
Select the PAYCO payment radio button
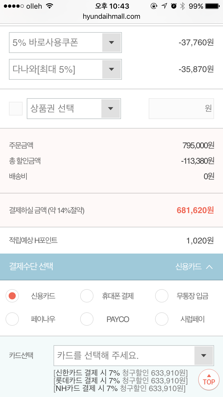tap(87, 319)
